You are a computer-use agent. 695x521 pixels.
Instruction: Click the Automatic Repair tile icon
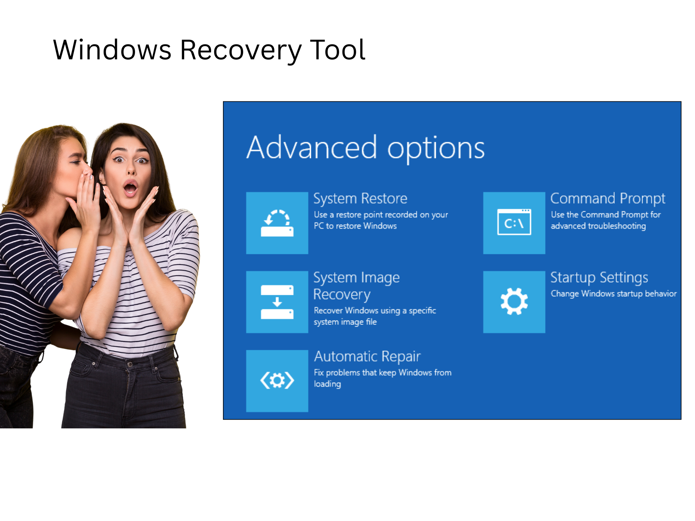pyautogui.click(x=277, y=381)
